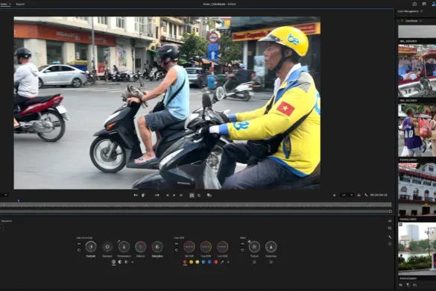Select the half-moon tonal range icon

click(x=120, y=262)
